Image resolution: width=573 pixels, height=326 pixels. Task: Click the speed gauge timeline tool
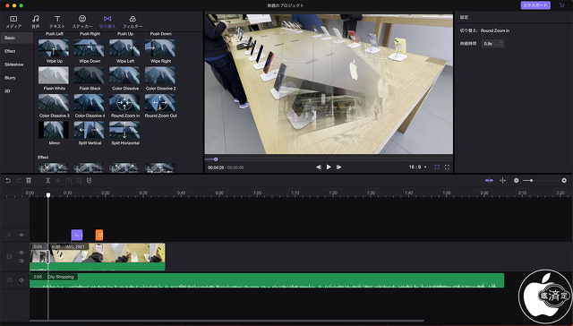tap(68, 181)
